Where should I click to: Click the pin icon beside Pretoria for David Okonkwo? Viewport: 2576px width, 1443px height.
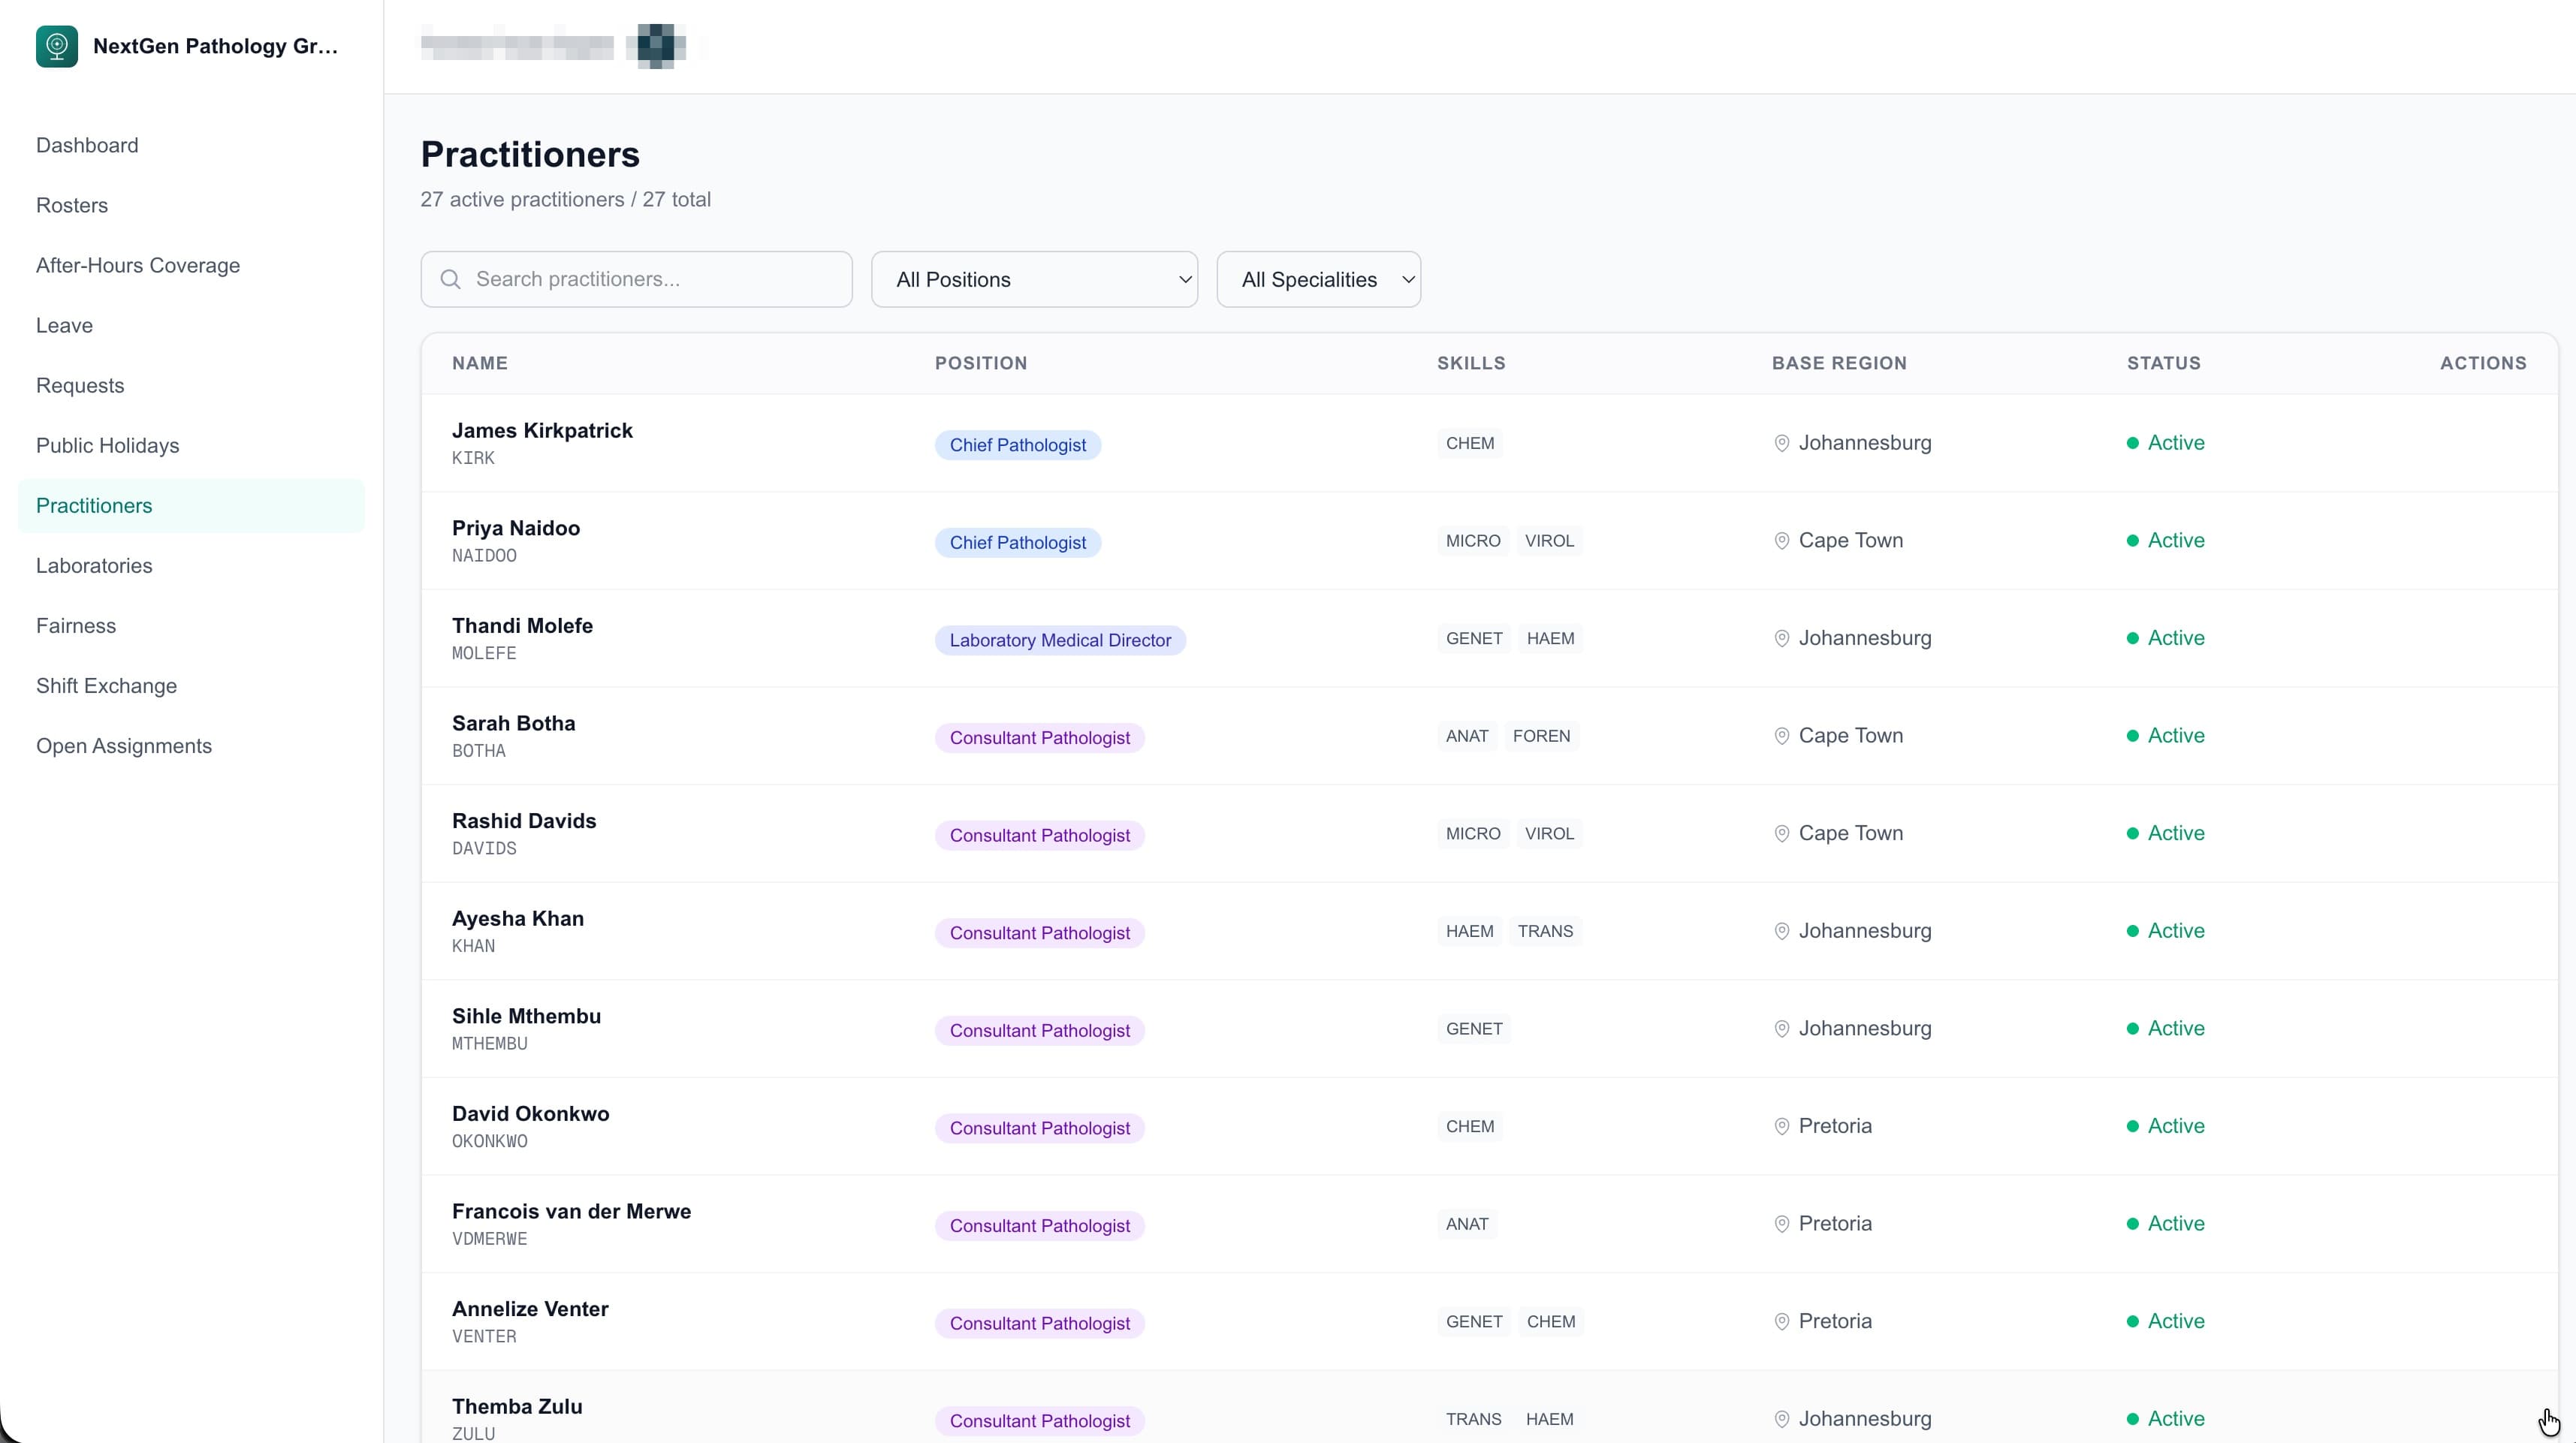coord(1781,1126)
